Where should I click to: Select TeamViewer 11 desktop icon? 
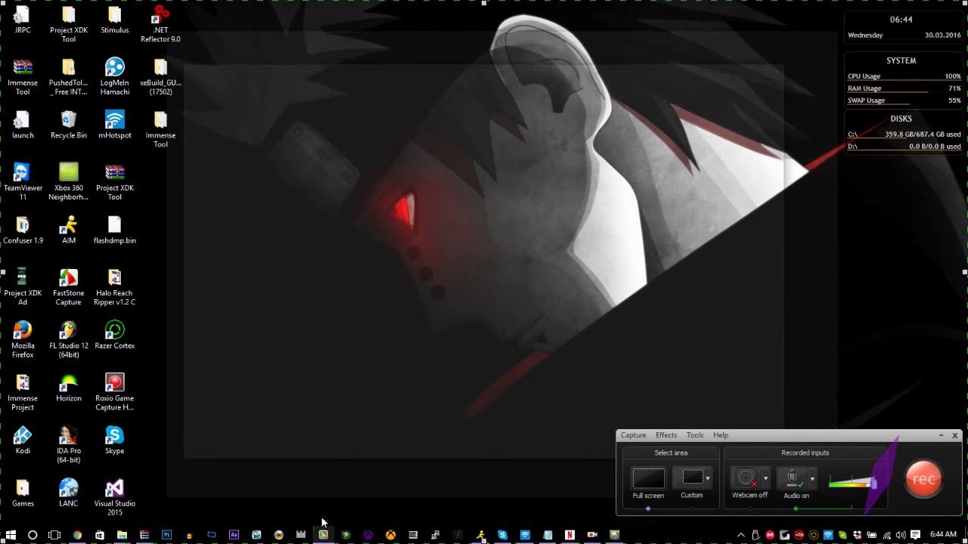tap(23, 182)
